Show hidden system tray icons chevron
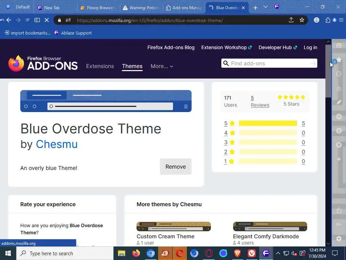The width and height of the screenshot is (346, 260). pyautogui.click(x=278, y=253)
